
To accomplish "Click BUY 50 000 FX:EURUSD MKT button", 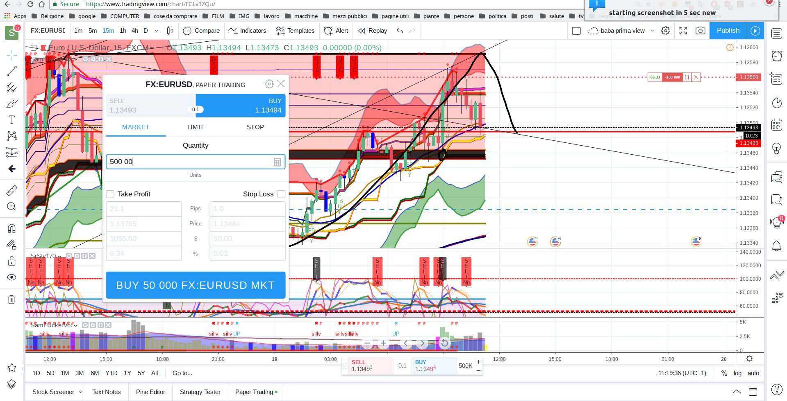I will tap(196, 285).
